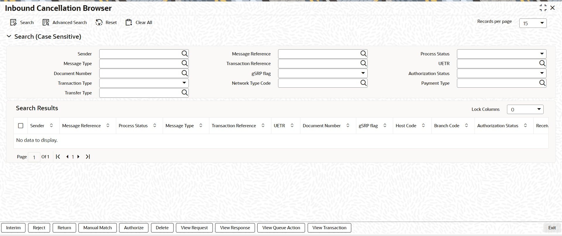
Task: Sort results by Host Code column
Action: pos(423,125)
